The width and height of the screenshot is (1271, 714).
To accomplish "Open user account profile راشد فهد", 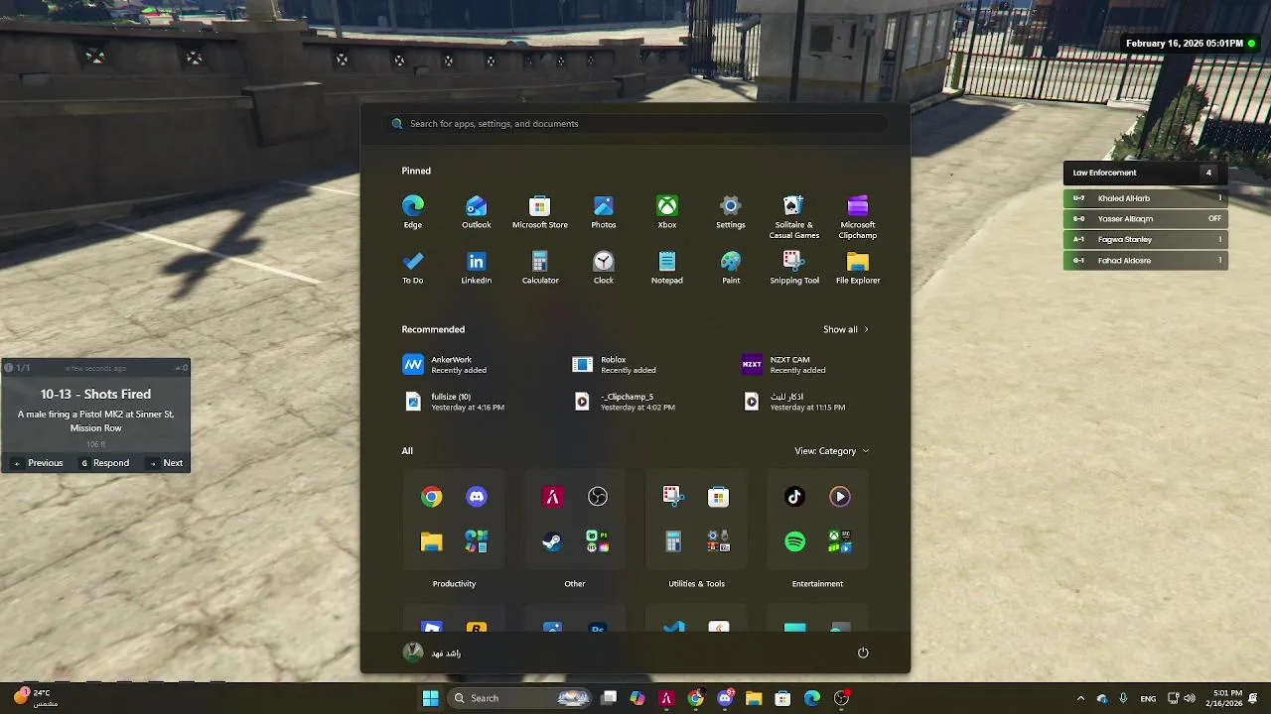I will click(x=433, y=653).
